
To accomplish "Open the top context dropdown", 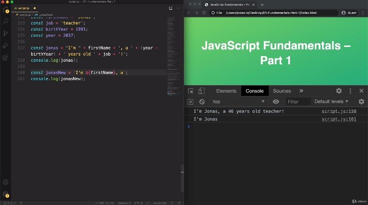I will pyautogui.click(x=238, y=101).
